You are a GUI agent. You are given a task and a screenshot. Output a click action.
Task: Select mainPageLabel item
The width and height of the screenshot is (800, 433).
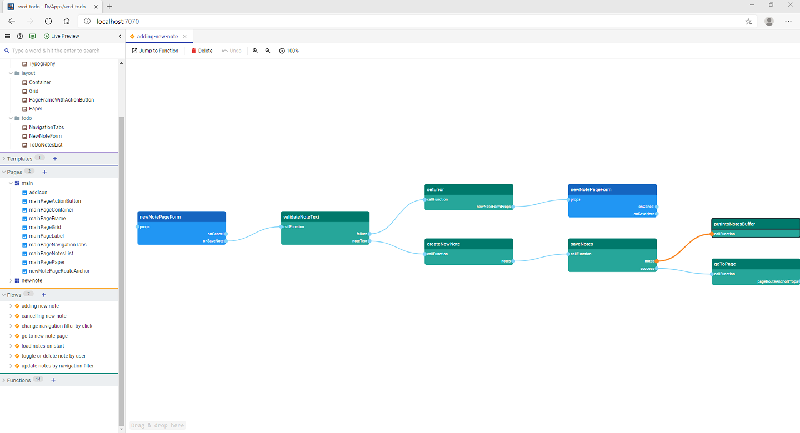click(47, 236)
